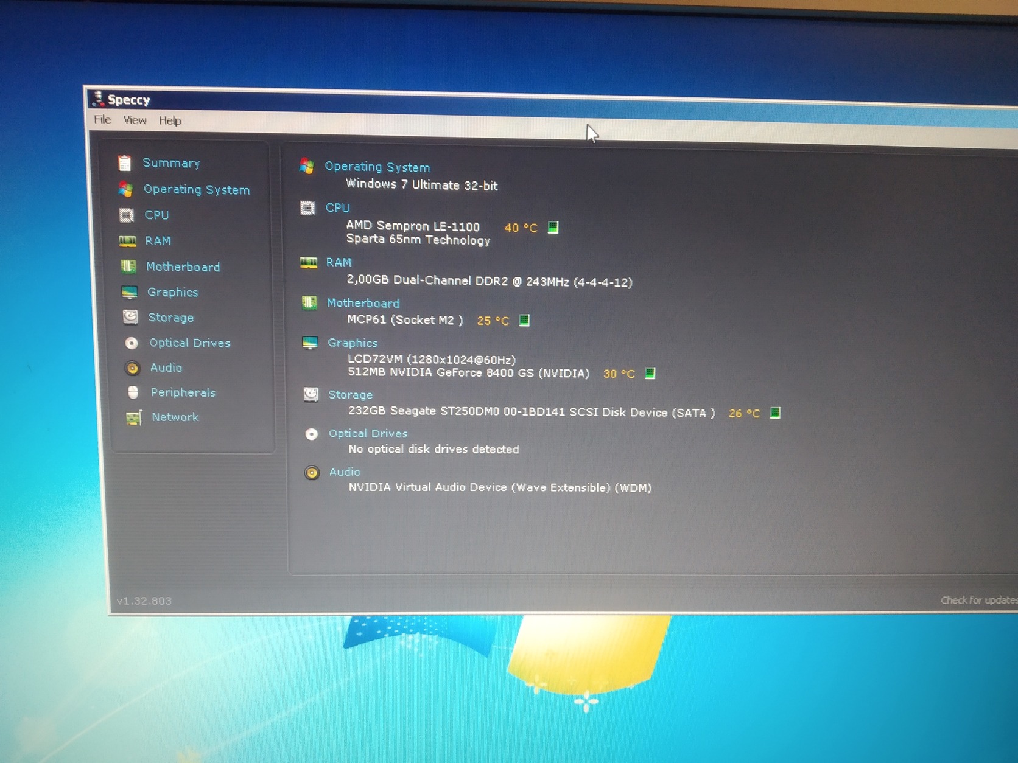Click the '2,00GB Dual-Channel DDR2' RAM line
This screenshot has height=763, width=1018.
pos(490,281)
